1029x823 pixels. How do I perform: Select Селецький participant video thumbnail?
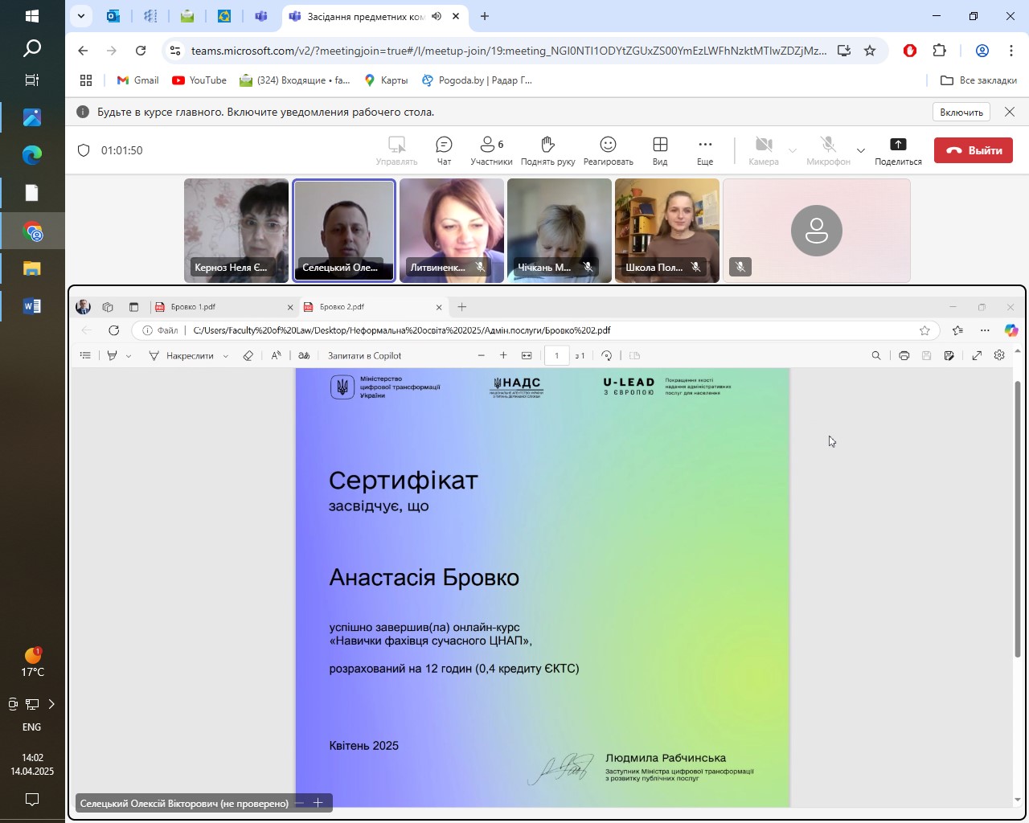344,231
